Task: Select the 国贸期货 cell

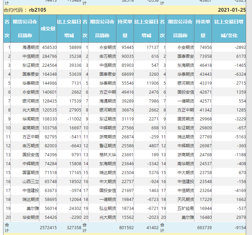Action: (x=186, y=119)
